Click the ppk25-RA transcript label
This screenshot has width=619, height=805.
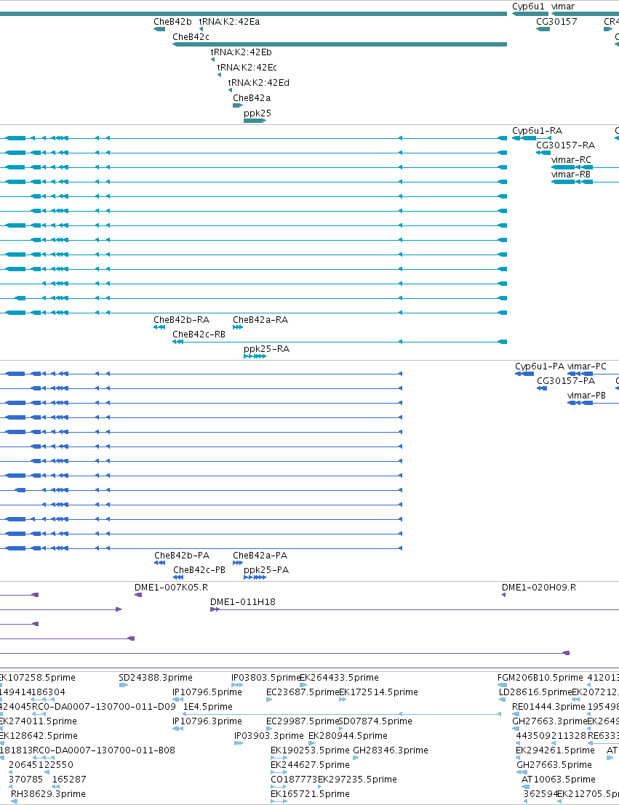(267, 349)
